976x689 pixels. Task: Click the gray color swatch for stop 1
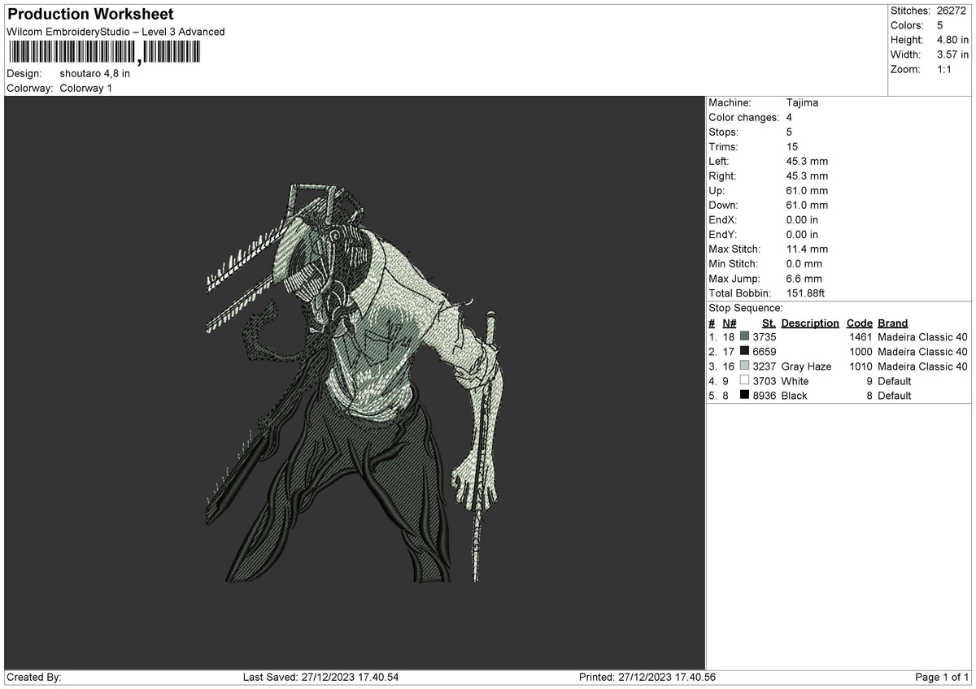[x=744, y=337]
